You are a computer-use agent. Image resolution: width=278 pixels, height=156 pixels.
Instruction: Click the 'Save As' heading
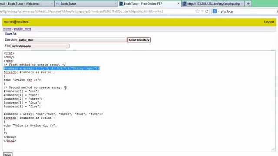(x=11, y=34)
